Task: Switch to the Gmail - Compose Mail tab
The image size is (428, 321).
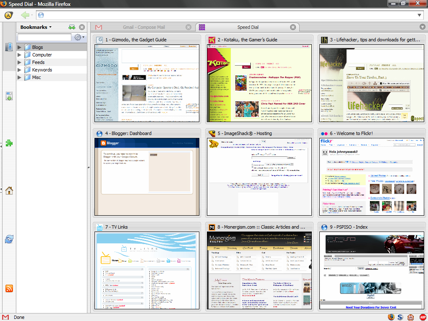Action: coord(143,27)
